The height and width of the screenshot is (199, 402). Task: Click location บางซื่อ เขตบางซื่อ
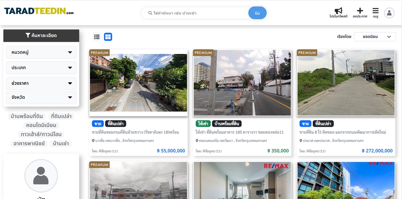pos(123,140)
